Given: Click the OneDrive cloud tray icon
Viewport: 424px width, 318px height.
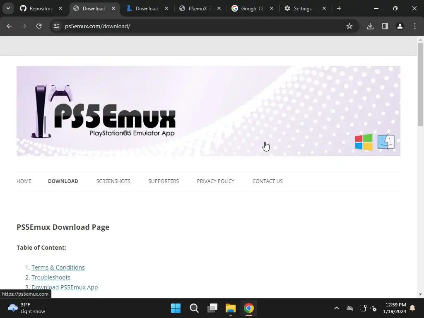Looking at the screenshot, I should tap(350, 308).
